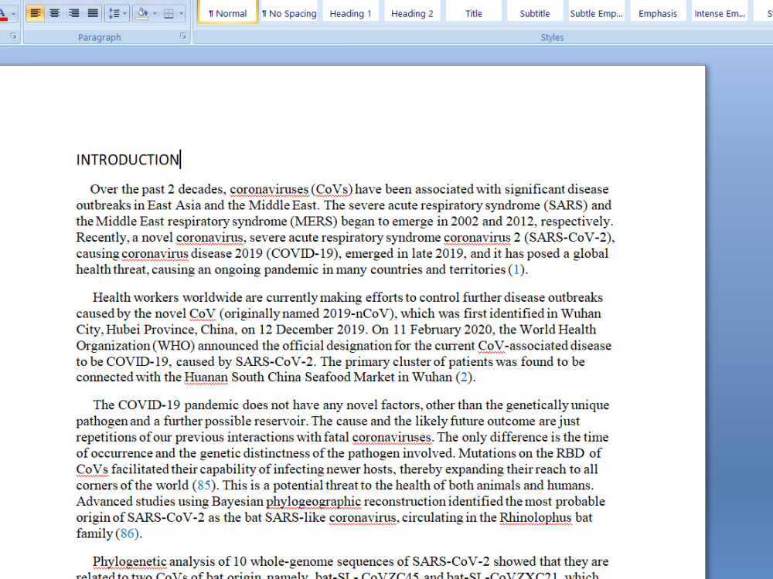
Task: Apply shading paint bucket fill
Action: pyautogui.click(x=142, y=13)
